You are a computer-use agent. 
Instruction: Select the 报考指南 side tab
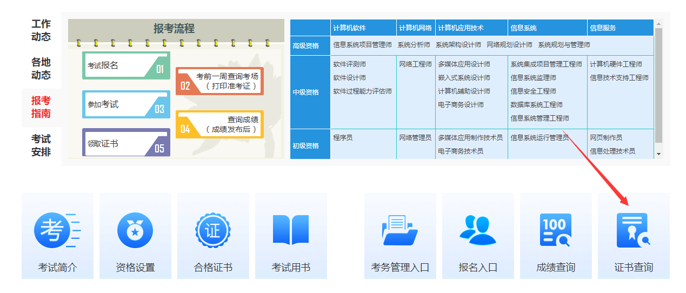(41, 107)
